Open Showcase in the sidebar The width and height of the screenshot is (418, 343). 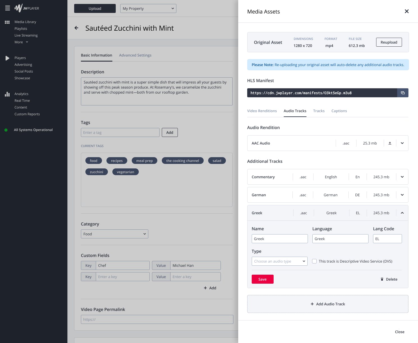pyautogui.click(x=22, y=78)
